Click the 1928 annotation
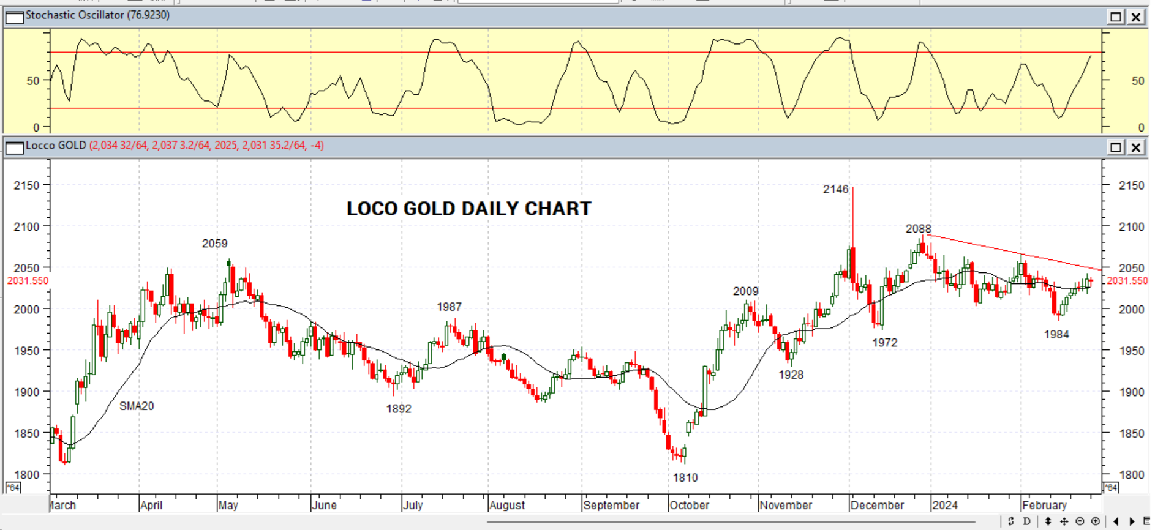1155x530 pixels. (791, 375)
